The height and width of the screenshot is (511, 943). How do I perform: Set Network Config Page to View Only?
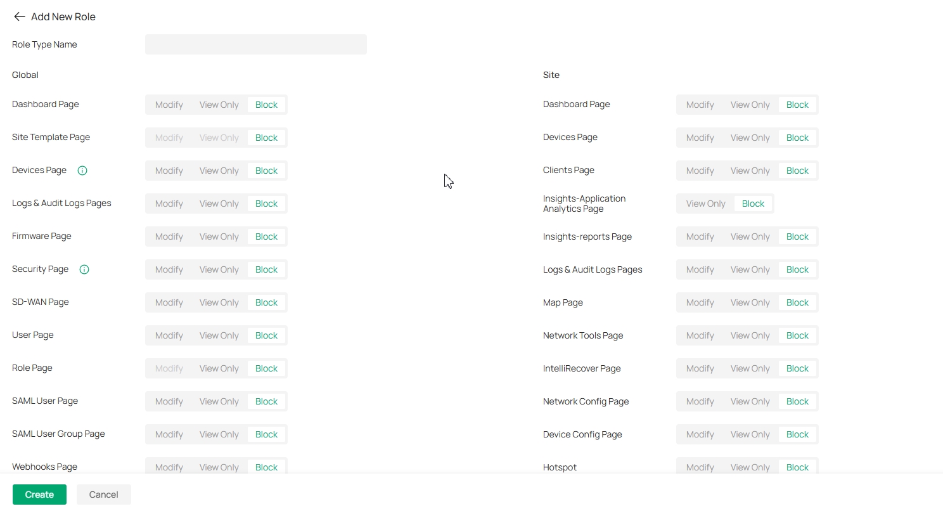tap(750, 401)
